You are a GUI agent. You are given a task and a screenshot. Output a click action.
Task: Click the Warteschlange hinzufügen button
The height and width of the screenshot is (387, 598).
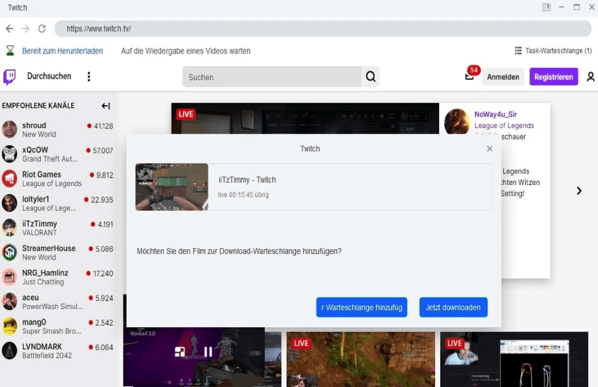361,307
